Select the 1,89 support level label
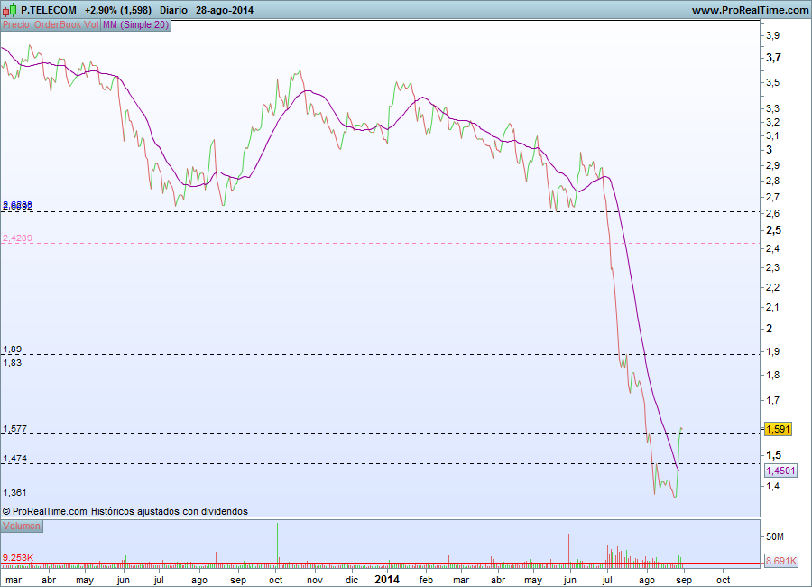Screen dimensions: 812x587 click(x=13, y=349)
